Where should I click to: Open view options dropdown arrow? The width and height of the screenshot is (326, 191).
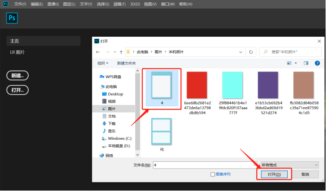(296, 63)
